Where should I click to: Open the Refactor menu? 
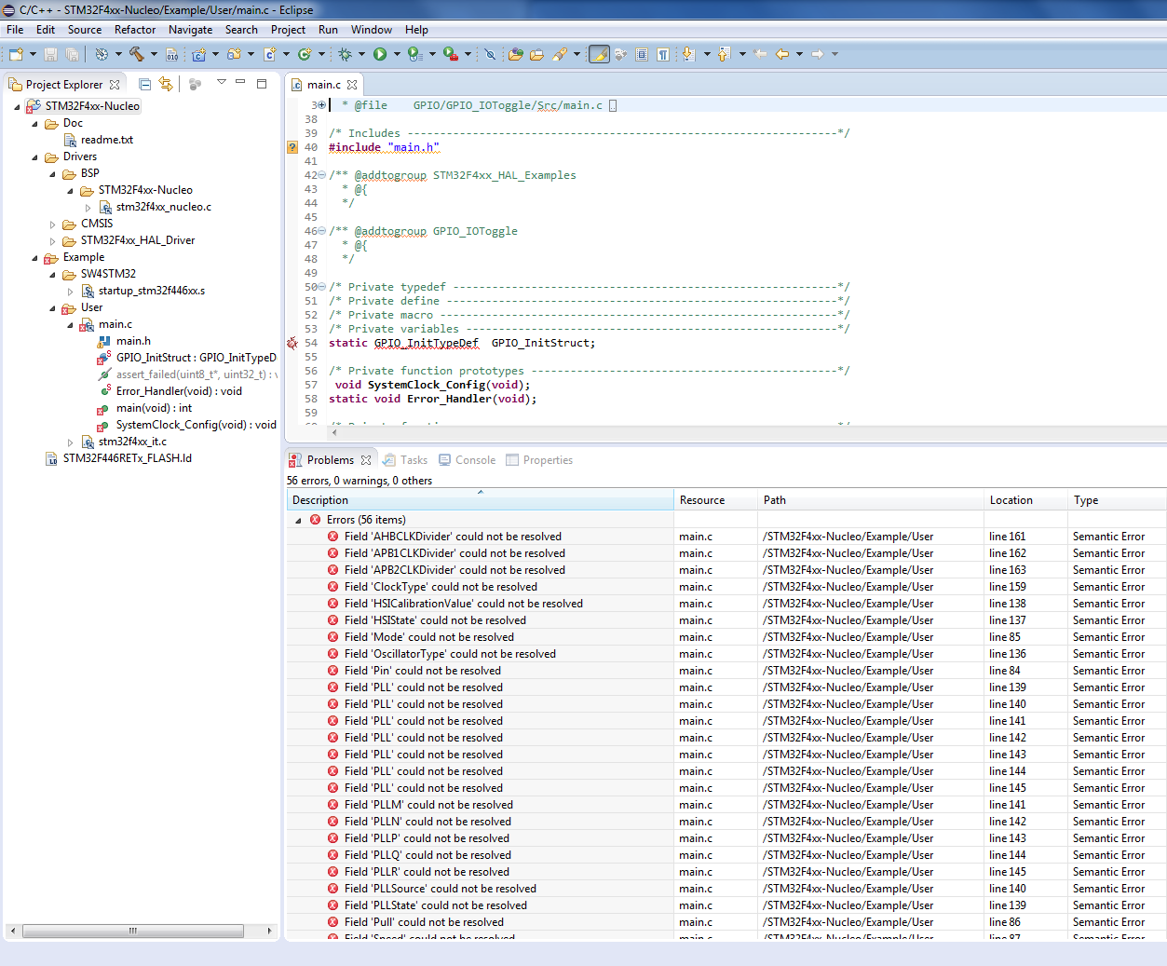[135, 30]
